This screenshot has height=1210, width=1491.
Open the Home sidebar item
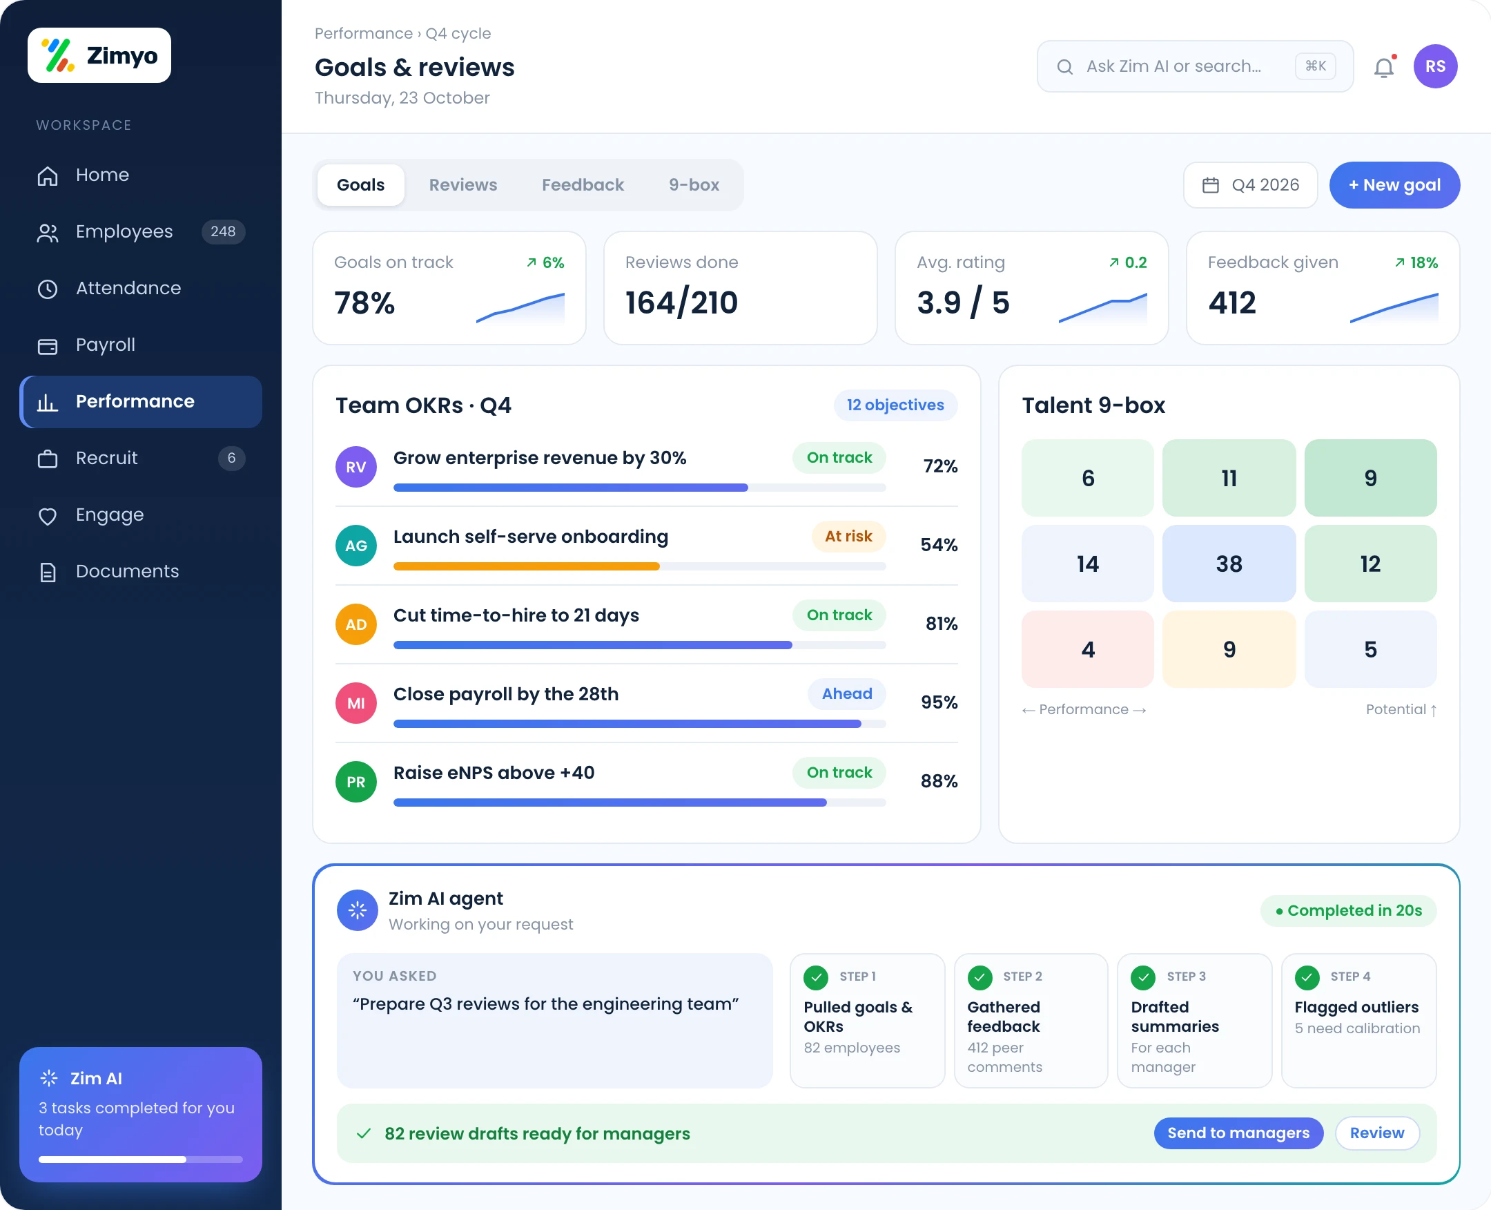141,175
